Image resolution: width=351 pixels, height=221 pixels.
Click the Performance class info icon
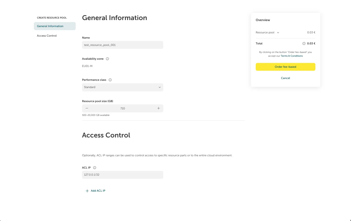click(110, 80)
